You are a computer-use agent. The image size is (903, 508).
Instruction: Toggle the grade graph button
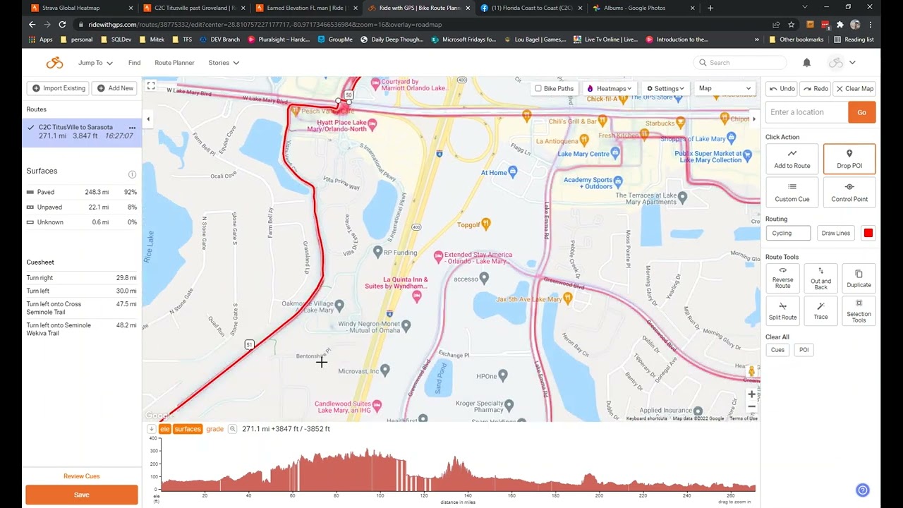point(214,429)
